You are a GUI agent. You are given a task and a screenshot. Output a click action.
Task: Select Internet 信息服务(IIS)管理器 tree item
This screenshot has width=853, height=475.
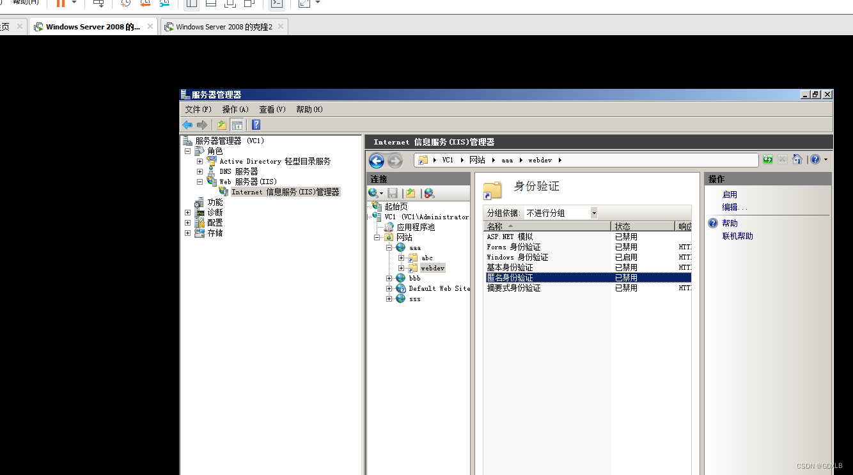click(285, 192)
